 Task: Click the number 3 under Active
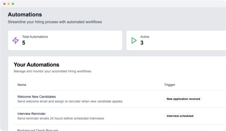click(x=142, y=43)
